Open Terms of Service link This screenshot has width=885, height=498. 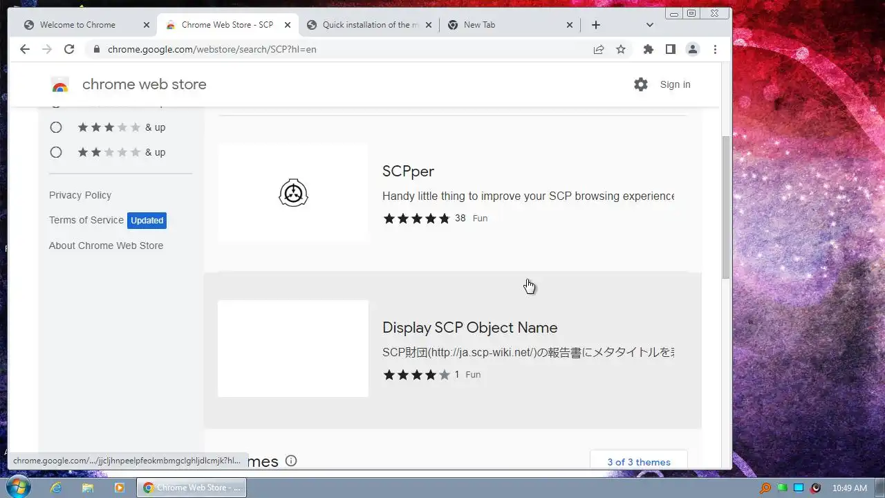86,220
